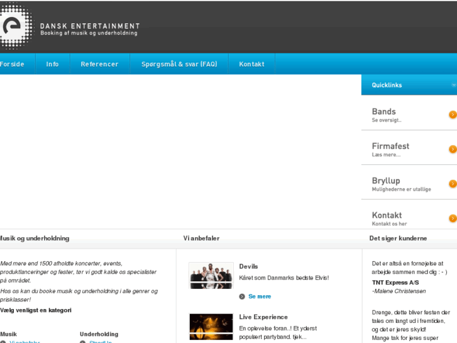Viewport: 457px width, 343px height.
Task: Click the Live Experience heading
Action: pyautogui.click(x=263, y=317)
